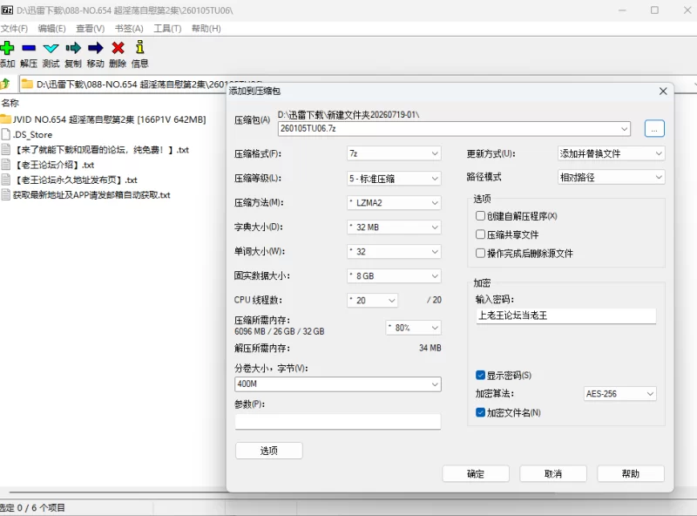Enable 压缩共享文件 checkbox
This screenshot has height=516, width=697.
[x=480, y=234]
